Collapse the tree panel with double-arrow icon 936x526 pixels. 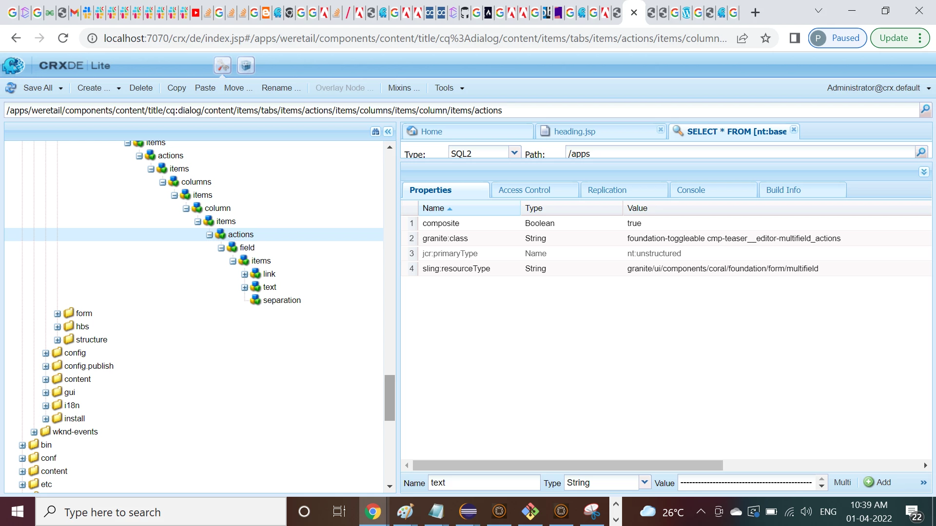coord(388,131)
